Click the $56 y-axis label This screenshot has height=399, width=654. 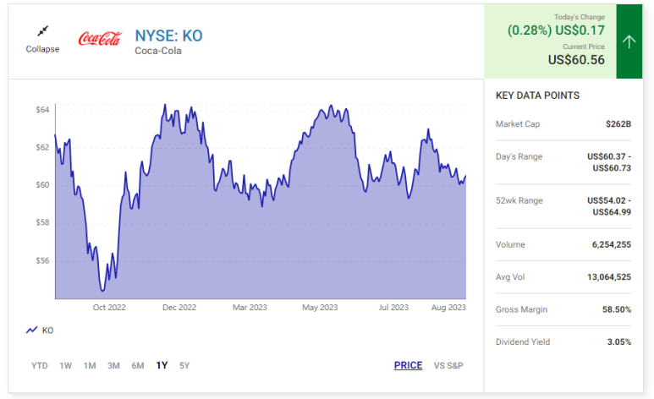click(42, 260)
